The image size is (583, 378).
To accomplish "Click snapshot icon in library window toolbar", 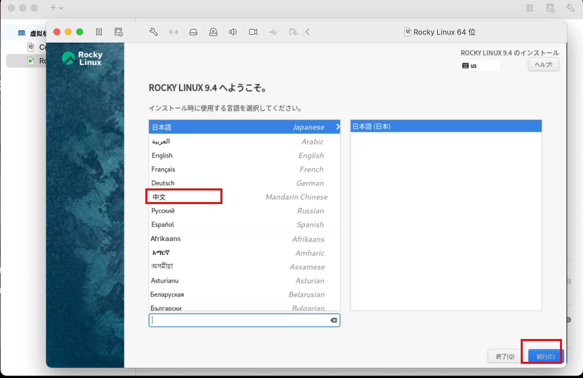I will click(550, 8).
